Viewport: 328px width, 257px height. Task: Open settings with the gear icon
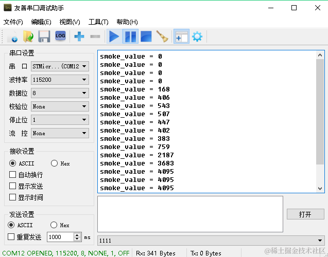(197, 36)
